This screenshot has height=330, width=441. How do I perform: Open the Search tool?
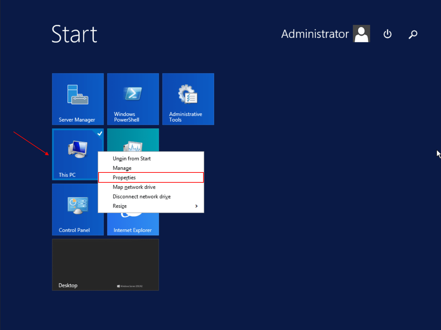[413, 34]
